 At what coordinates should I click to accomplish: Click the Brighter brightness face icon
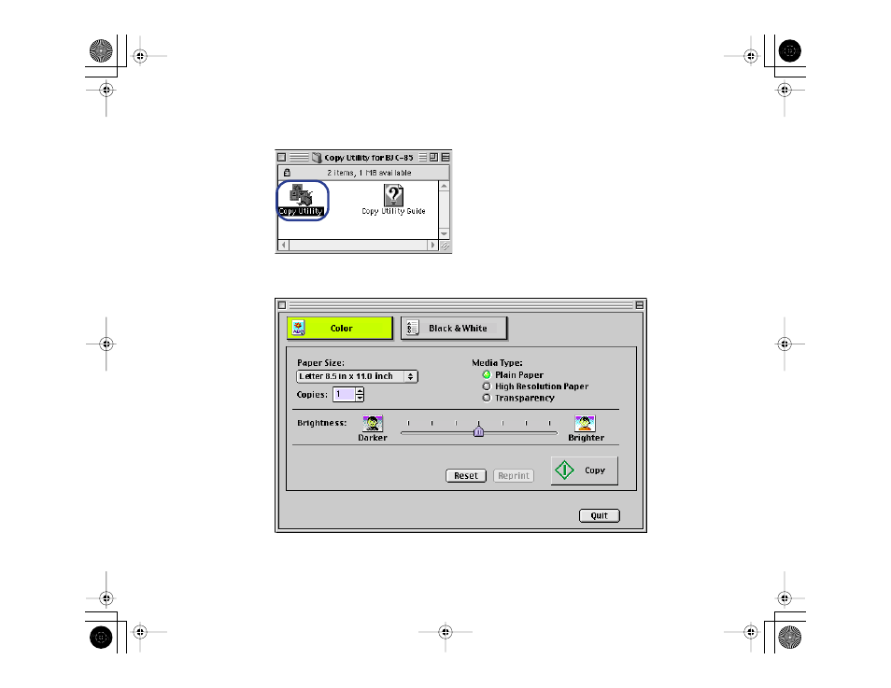pos(585,423)
